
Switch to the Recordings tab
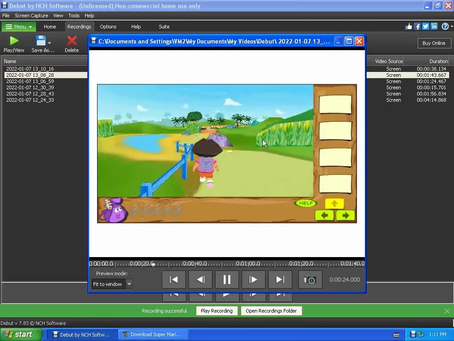[79, 27]
